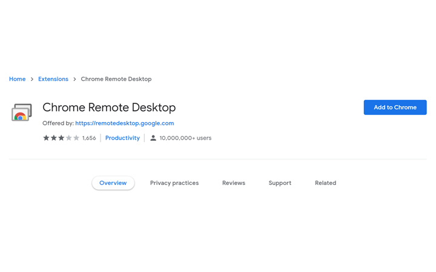Open the Related tab
The width and height of the screenshot is (436, 272).
coord(325,183)
